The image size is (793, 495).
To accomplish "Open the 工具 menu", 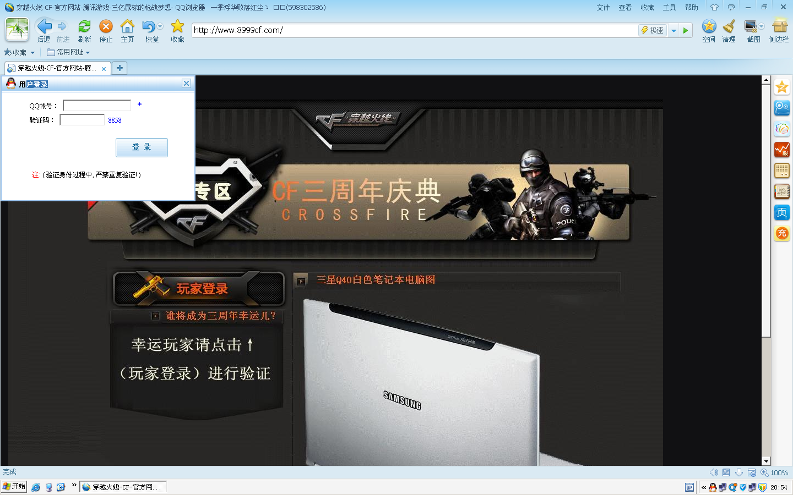I will pos(669,7).
